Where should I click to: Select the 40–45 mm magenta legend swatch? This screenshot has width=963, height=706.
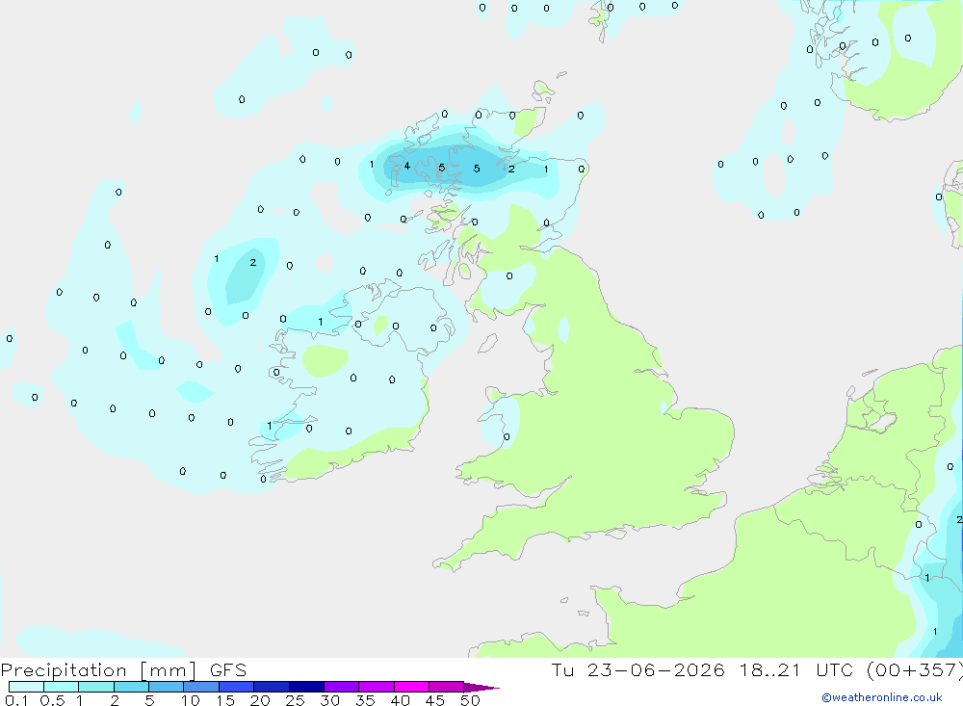411,687
